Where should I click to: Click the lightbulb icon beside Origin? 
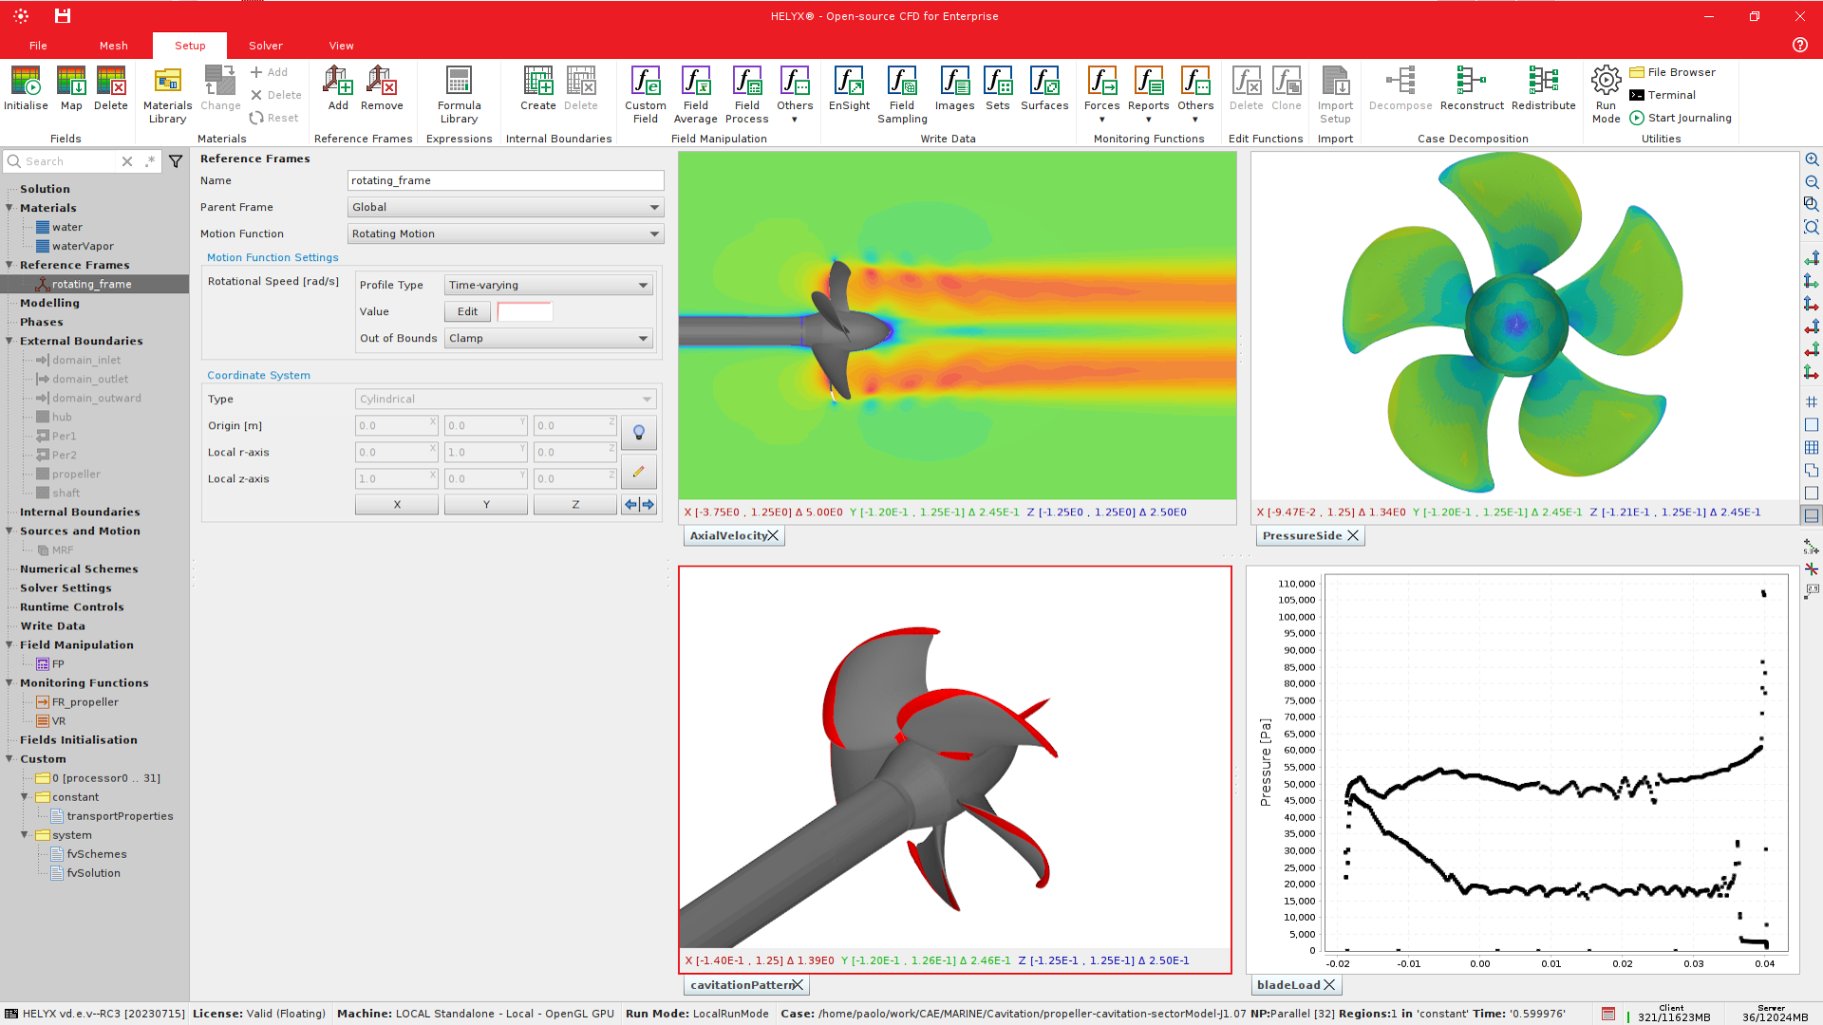(639, 433)
